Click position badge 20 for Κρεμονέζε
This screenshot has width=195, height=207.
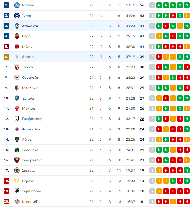point(6,202)
